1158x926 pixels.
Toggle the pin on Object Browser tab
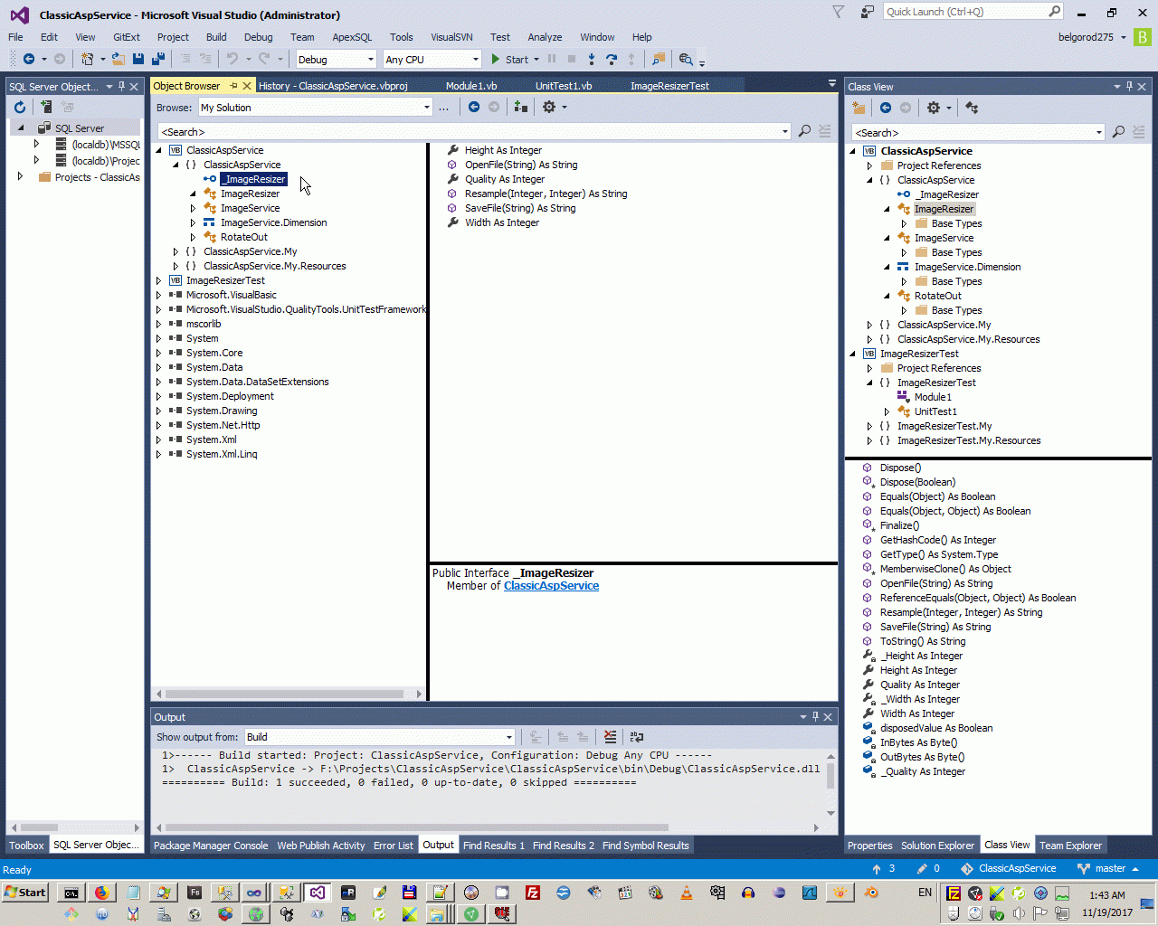[x=233, y=86]
